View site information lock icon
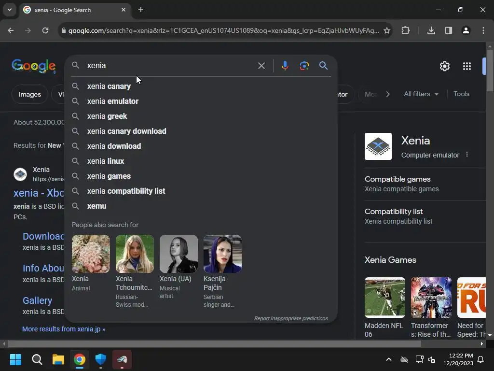 click(x=63, y=30)
